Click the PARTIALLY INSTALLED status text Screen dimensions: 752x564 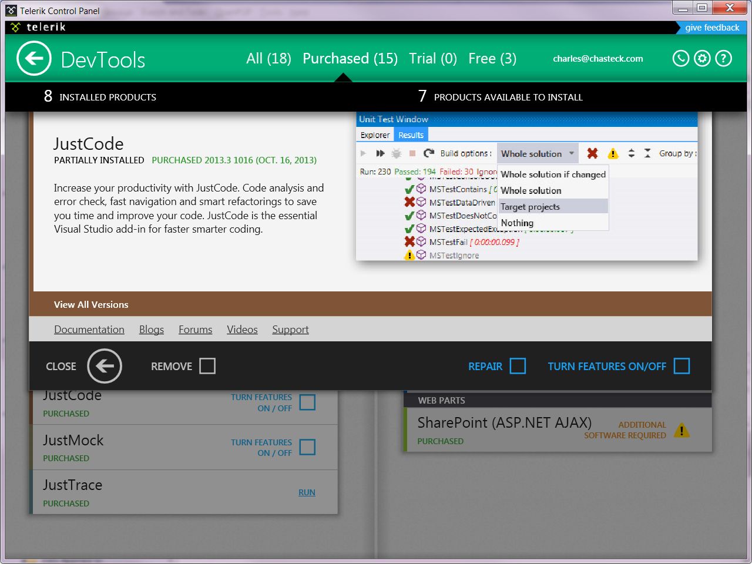tap(99, 160)
